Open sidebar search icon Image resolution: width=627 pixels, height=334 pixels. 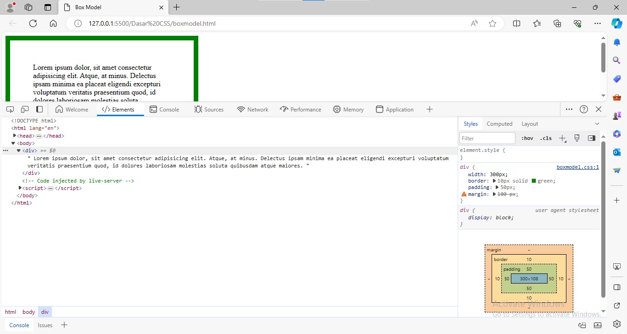[616, 60]
